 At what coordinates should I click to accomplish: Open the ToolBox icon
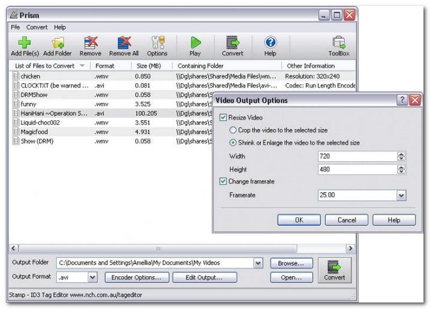coord(339,43)
